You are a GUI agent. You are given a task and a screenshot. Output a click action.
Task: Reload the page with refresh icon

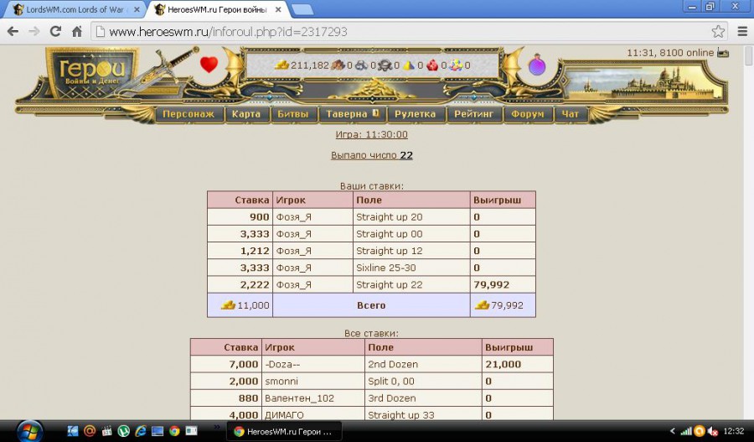(x=55, y=32)
